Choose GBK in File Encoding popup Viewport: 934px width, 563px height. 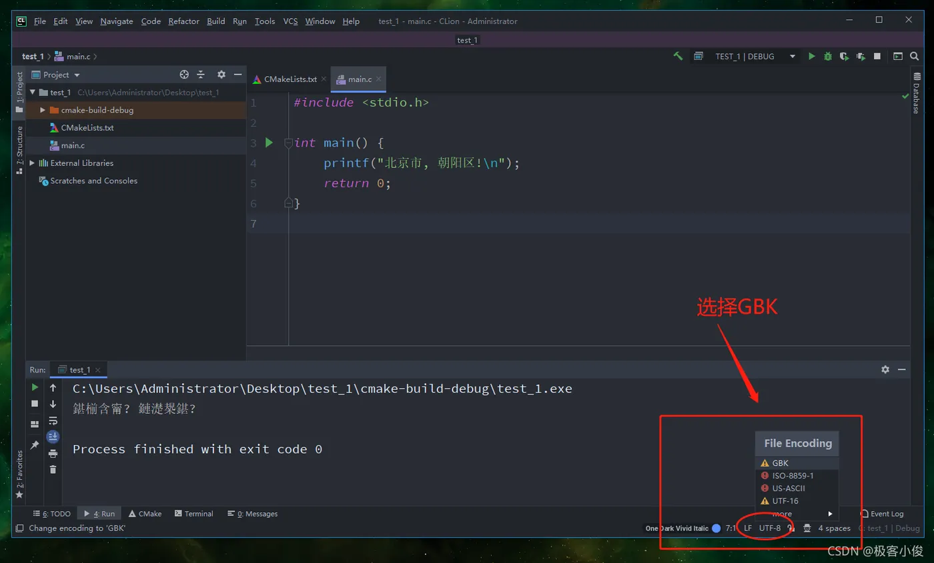click(x=797, y=463)
